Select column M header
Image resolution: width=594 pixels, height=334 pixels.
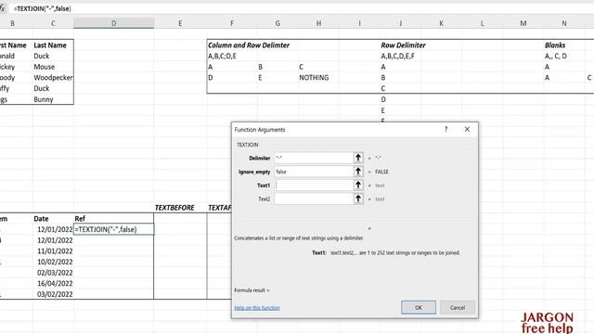[x=523, y=23]
